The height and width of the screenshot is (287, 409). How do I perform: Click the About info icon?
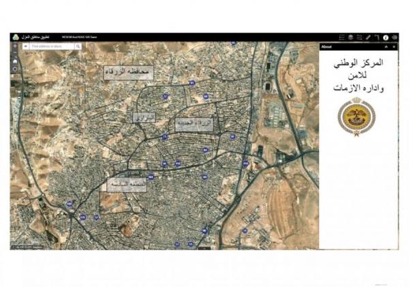pos(386,37)
